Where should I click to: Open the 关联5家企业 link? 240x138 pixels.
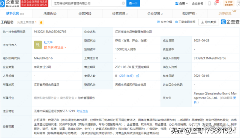click(x=55, y=47)
